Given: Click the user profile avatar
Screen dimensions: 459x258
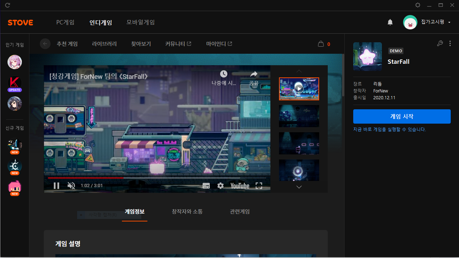Looking at the screenshot, I should click(410, 22).
